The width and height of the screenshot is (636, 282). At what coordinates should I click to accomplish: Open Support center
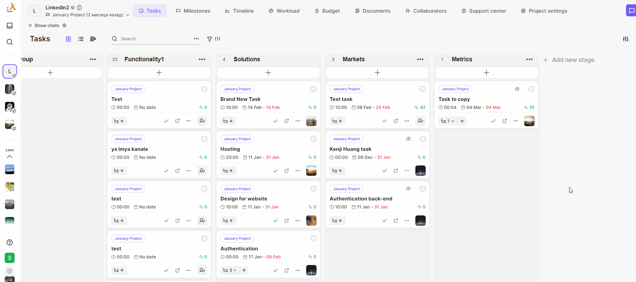[x=484, y=11]
